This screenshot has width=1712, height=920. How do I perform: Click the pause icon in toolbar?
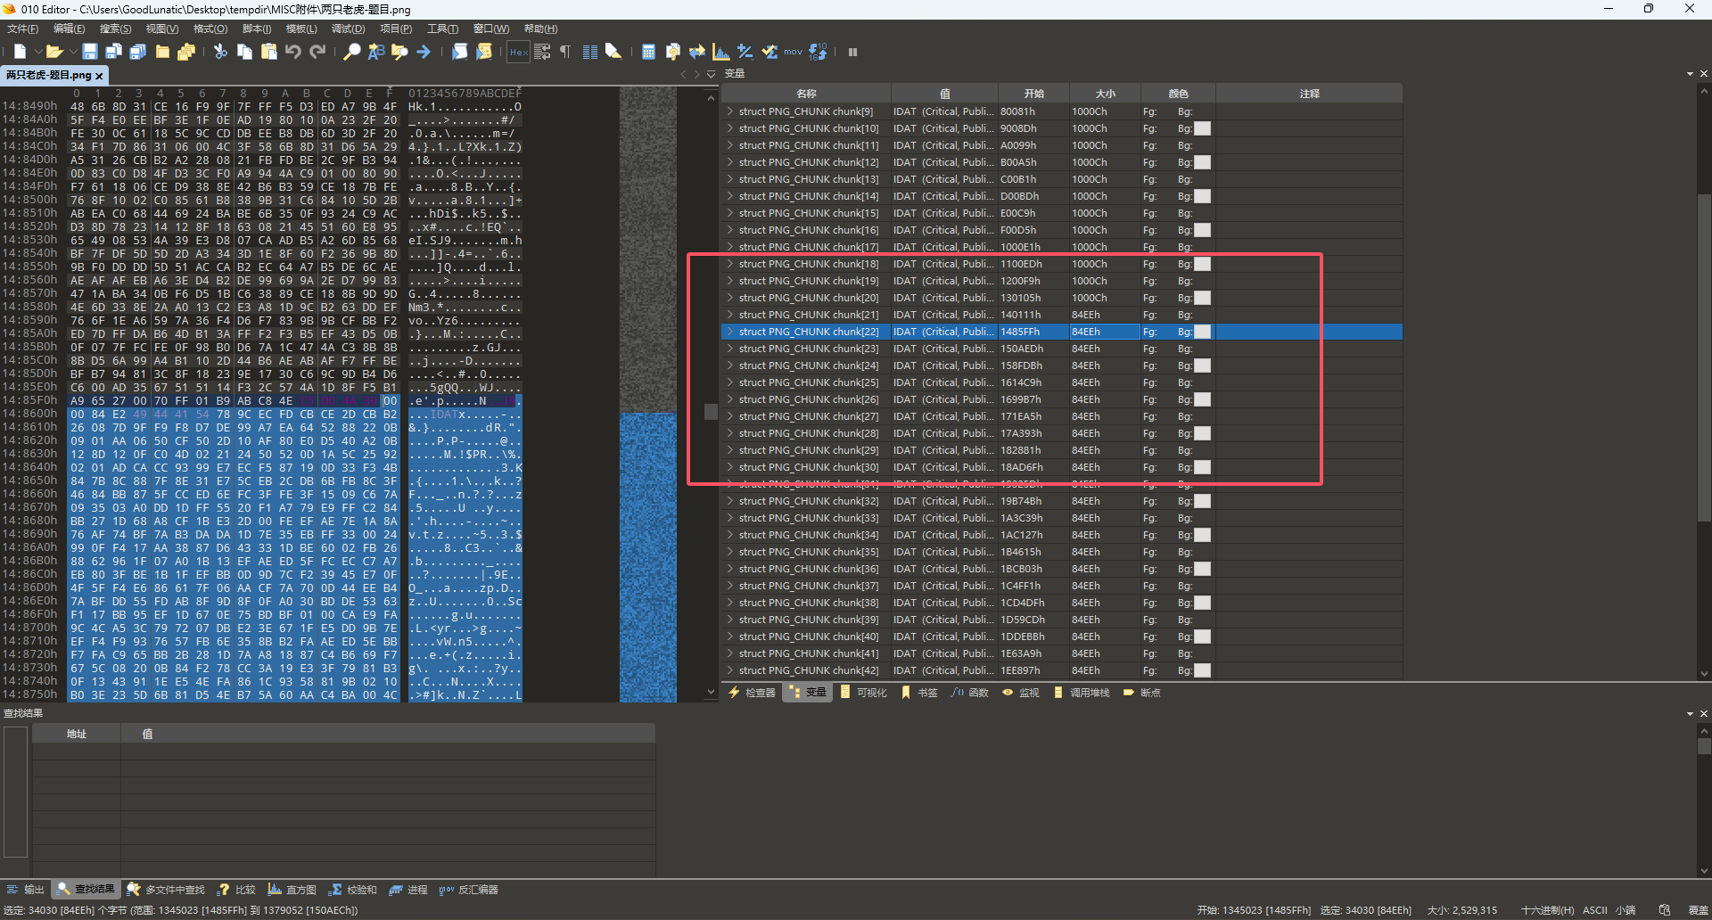pyautogui.click(x=852, y=52)
